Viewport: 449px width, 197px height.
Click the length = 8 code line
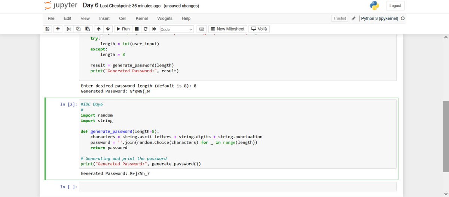click(113, 54)
